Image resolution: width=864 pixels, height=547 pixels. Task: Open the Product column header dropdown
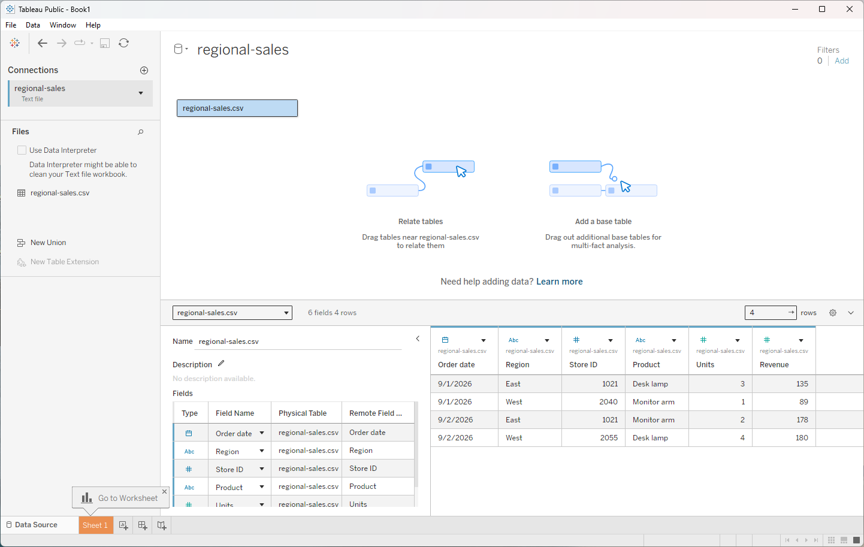point(674,340)
